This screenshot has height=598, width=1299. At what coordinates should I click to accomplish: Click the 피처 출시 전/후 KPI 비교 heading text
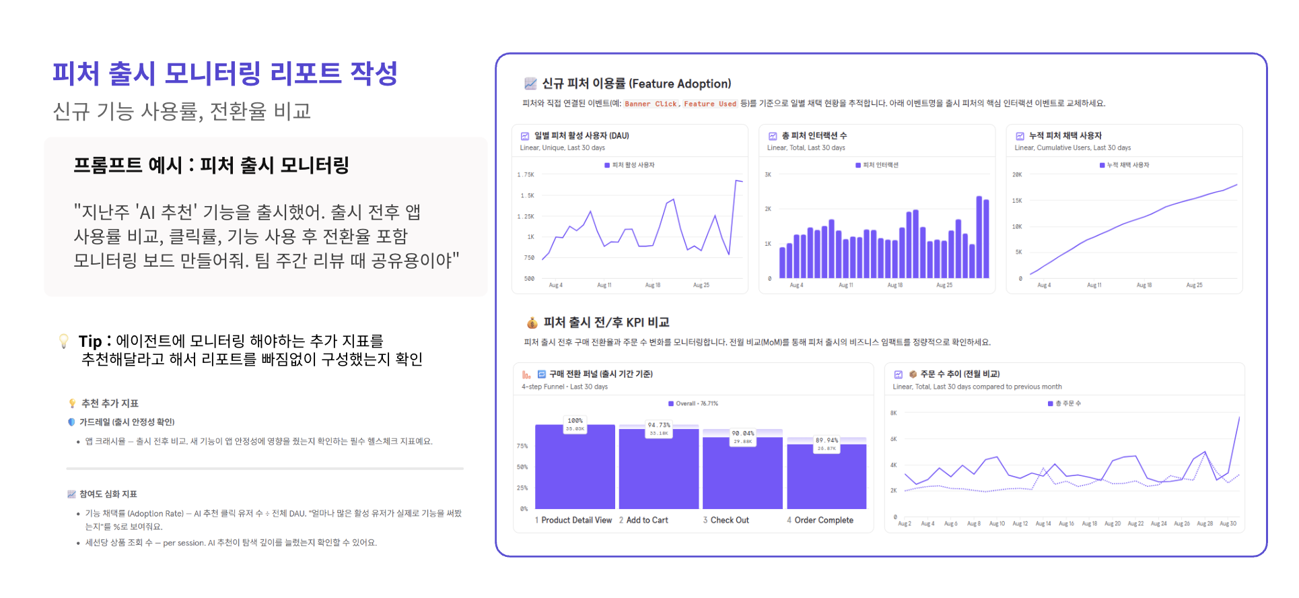point(606,323)
